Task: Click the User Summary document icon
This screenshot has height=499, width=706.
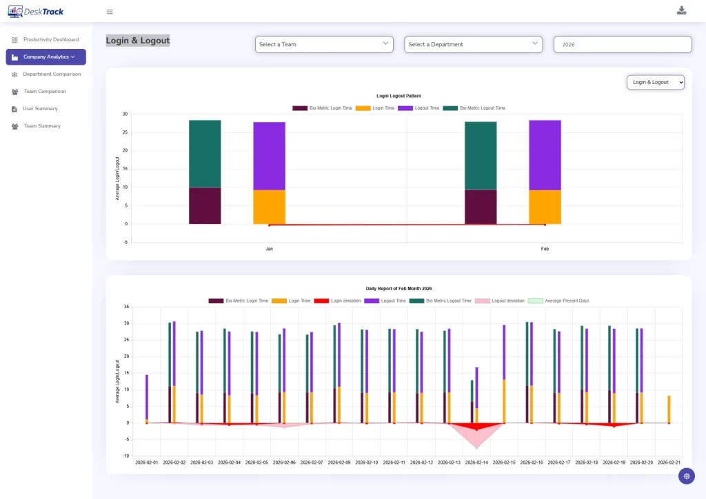Action: coord(14,109)
